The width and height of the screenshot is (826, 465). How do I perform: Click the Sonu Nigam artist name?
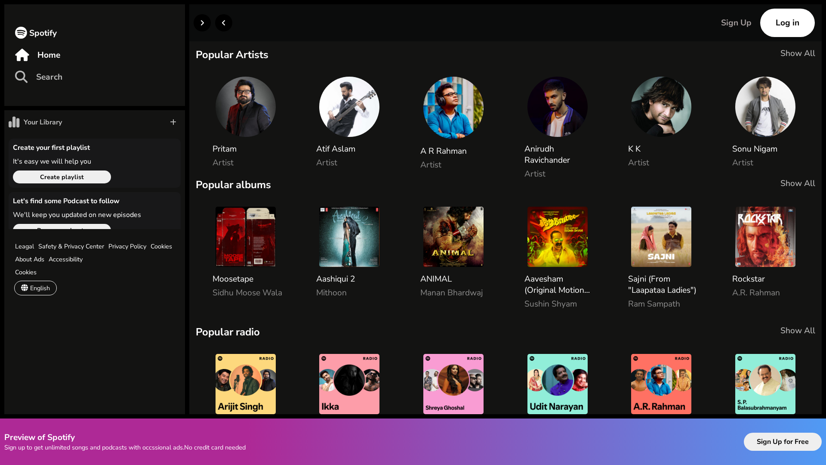[755, 149]
